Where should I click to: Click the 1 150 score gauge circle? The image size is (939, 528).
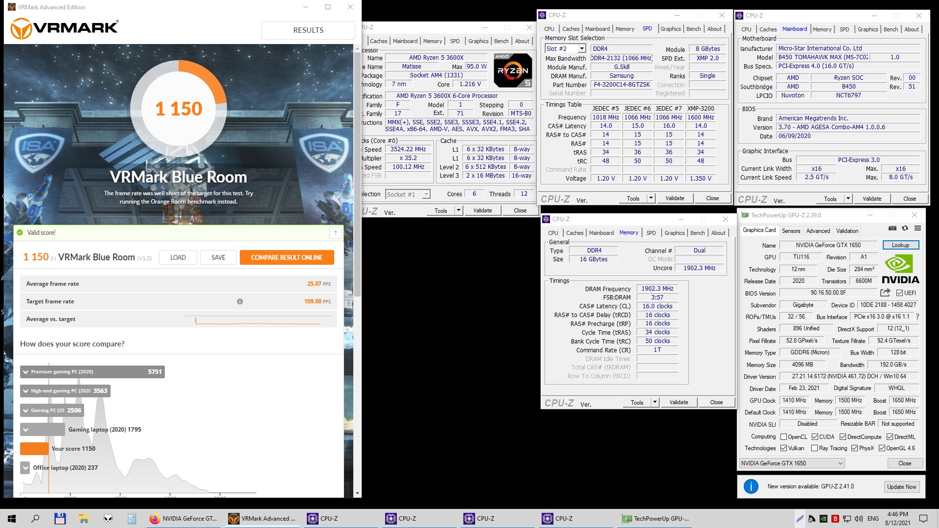(x=179, y=109)
